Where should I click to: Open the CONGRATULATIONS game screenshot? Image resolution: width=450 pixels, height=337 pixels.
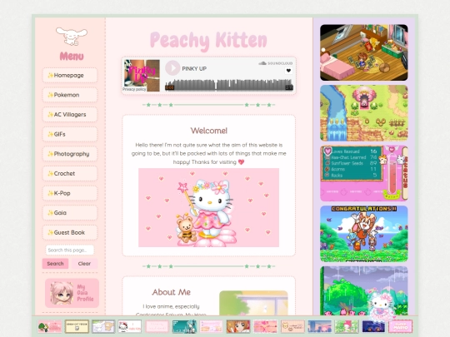[364, 234]
